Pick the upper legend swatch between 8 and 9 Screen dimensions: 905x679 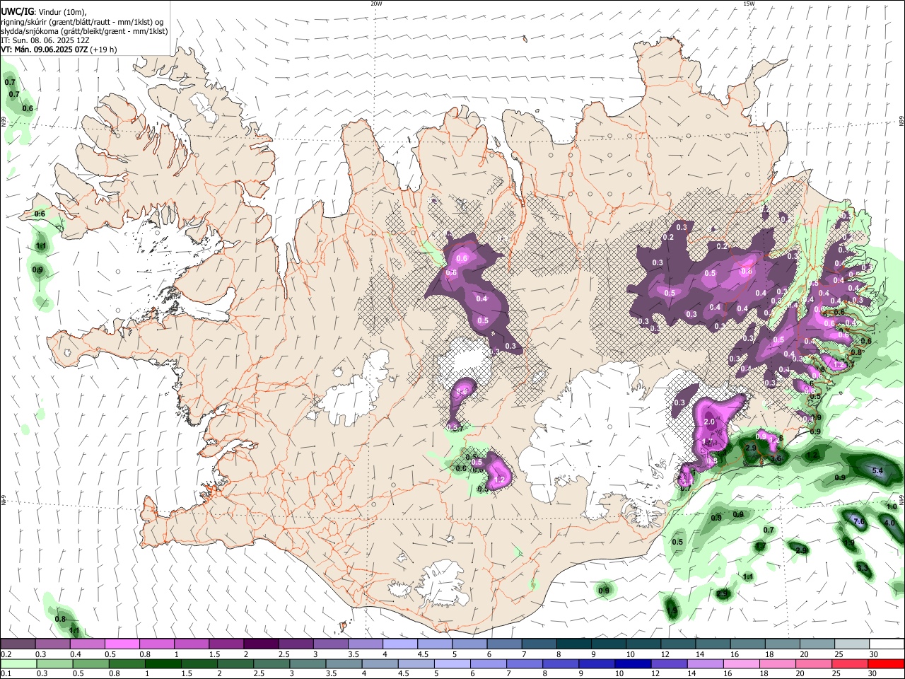574,644
